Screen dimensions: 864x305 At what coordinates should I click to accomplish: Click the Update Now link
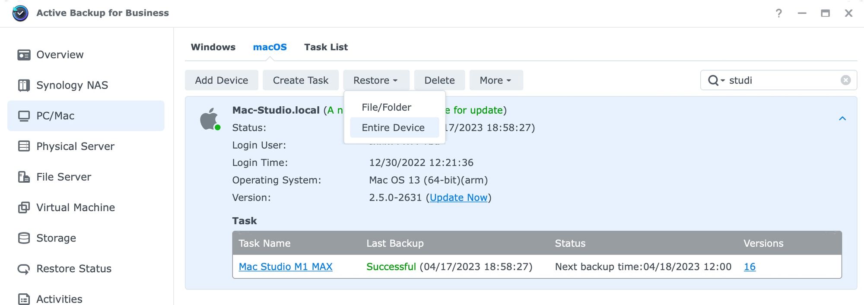point(458,197)
